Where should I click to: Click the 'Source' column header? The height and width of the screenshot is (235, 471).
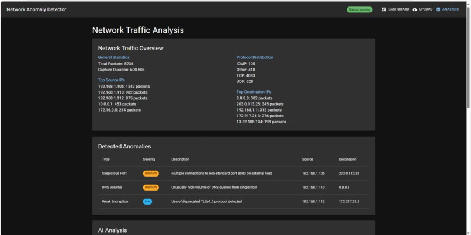click(307, 159)
